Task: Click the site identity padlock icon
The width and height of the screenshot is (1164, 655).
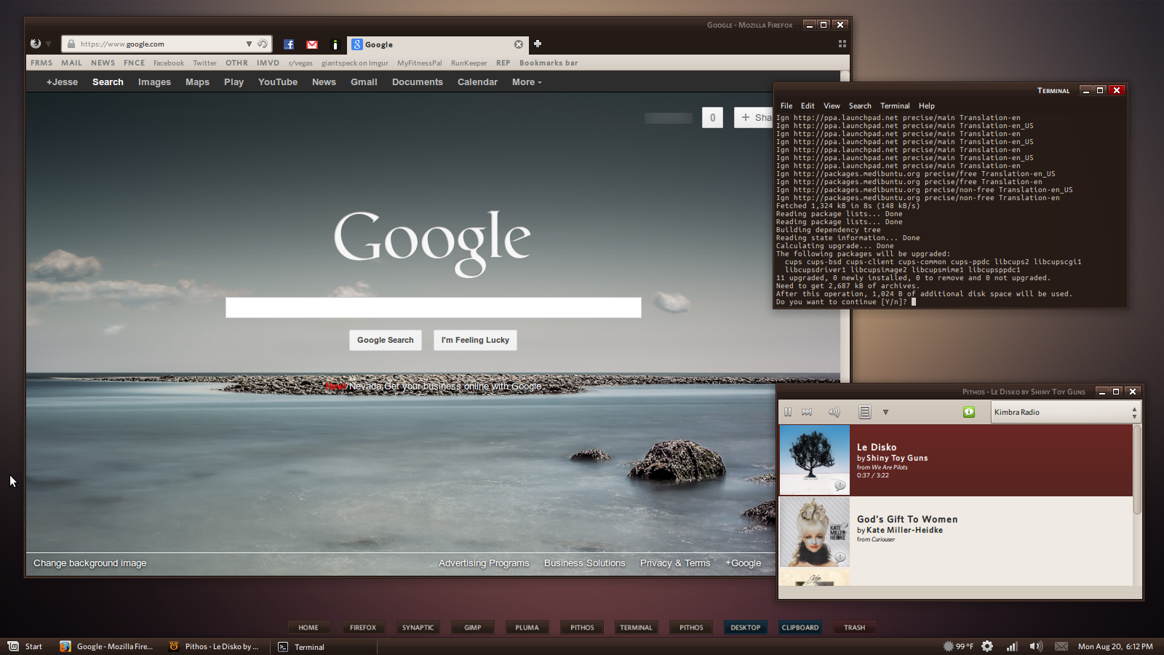Action: [x=71, y=44]
